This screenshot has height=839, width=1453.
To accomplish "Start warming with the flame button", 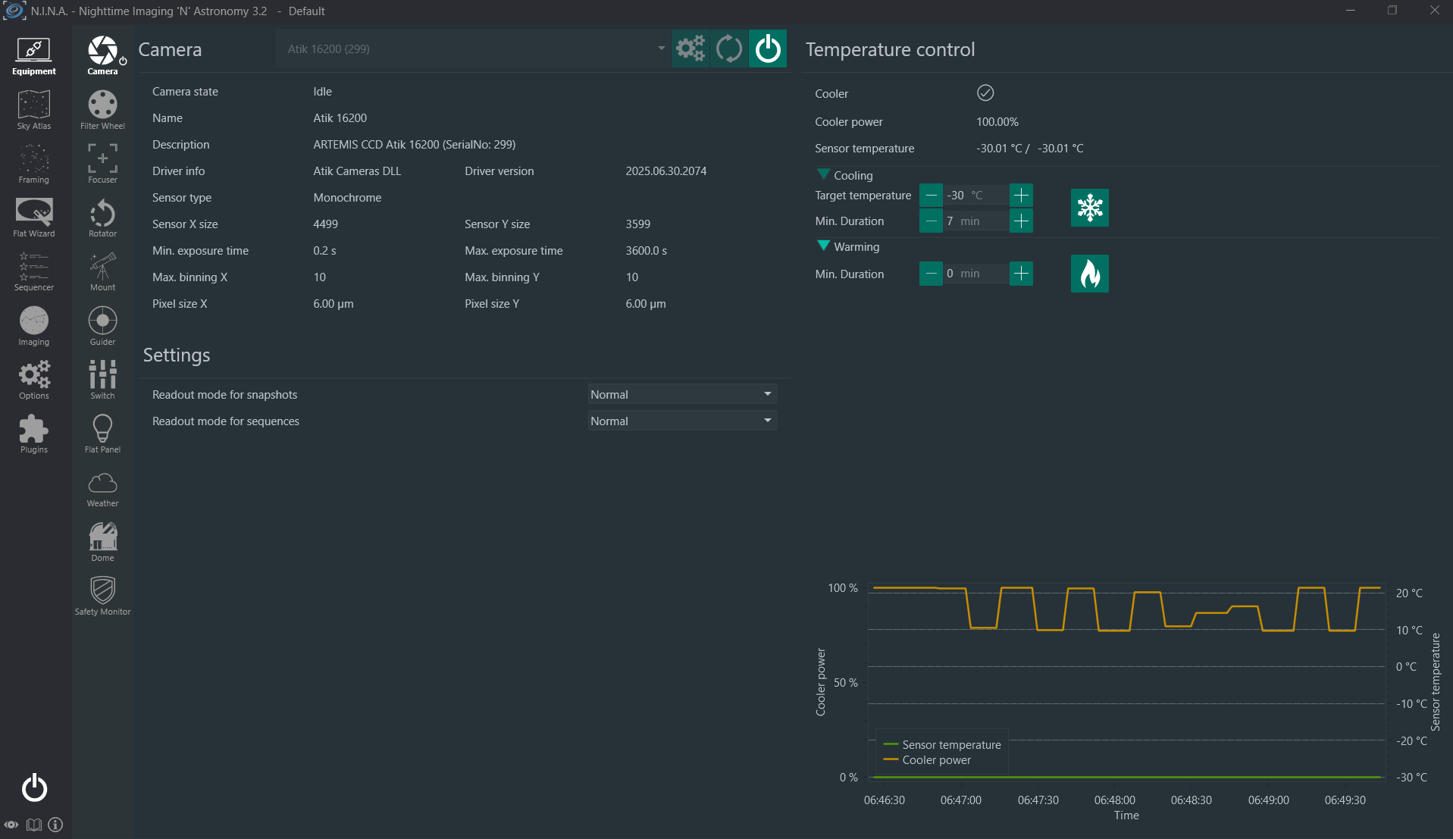I will pos(1089,274).
